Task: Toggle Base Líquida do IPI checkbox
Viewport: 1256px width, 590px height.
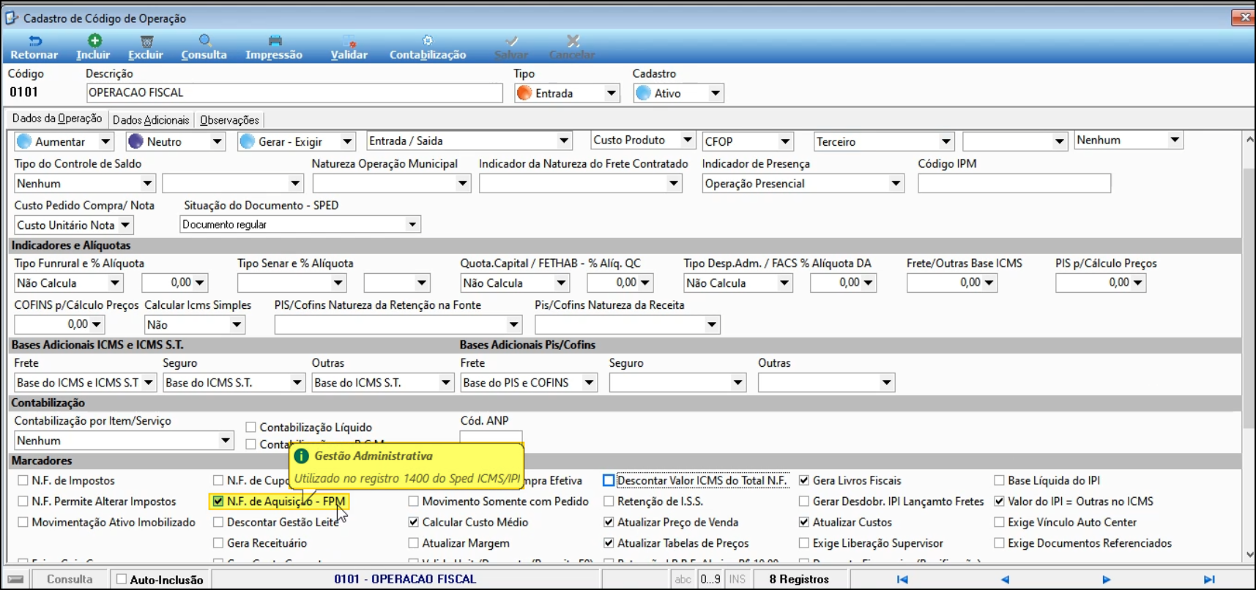Action: pos(999,481)
